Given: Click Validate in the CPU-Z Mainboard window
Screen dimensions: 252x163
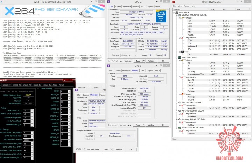Looking at the screenshot, I should coord(119,149).
